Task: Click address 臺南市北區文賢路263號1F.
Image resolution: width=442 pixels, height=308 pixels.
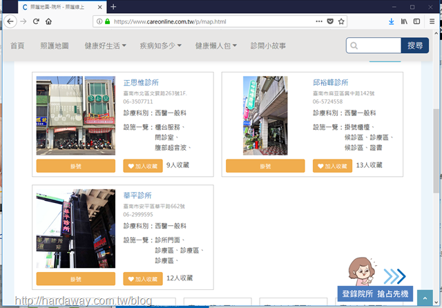Action: (x=155, y=93)
